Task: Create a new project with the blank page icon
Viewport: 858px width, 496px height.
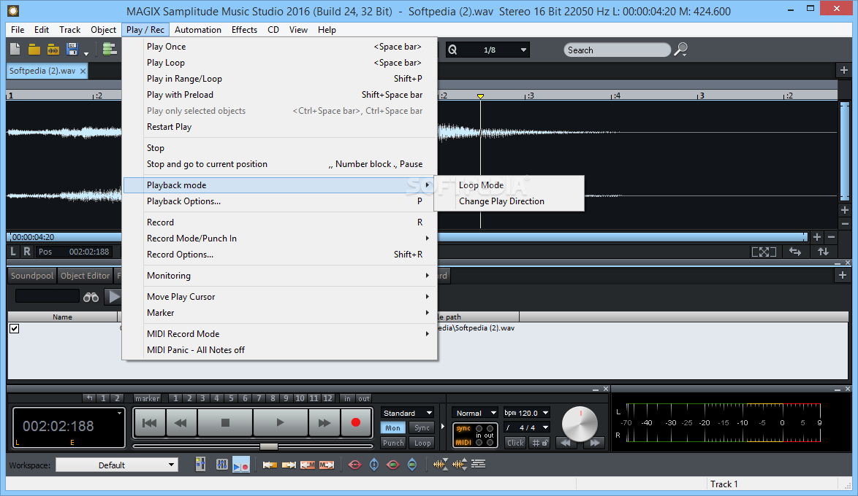Action: tap(15, 49)
